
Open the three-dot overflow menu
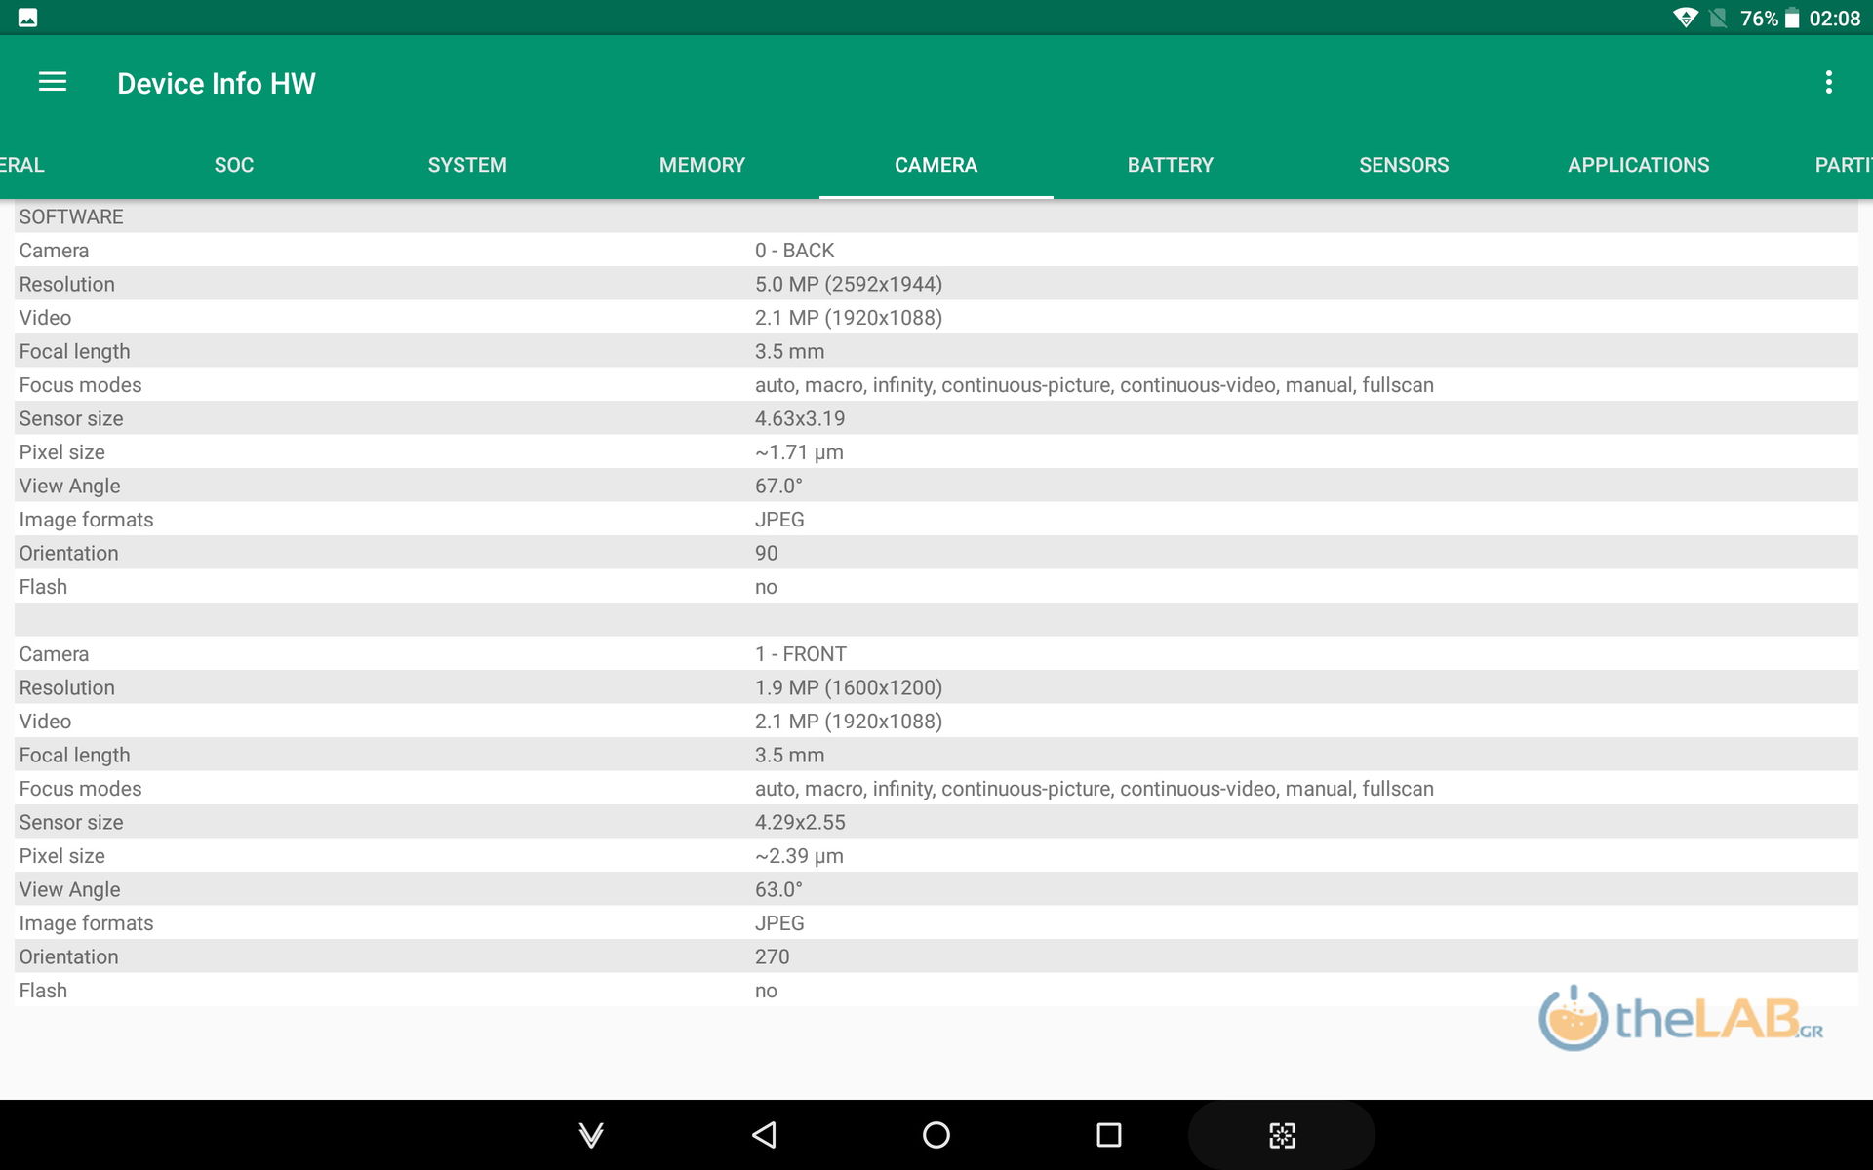coord(1828,83)
